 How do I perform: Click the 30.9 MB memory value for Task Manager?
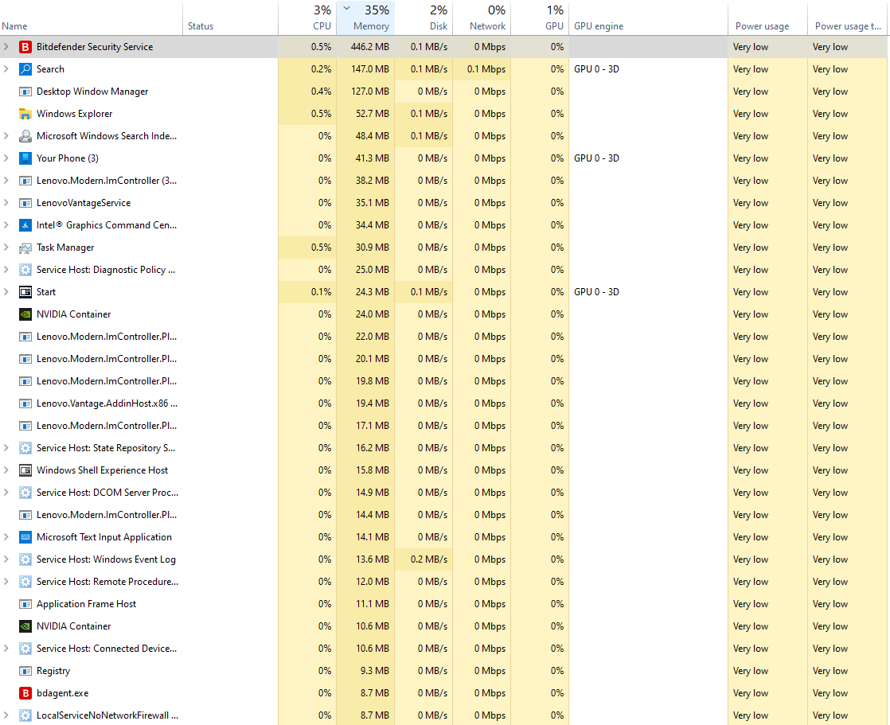pos(373,248)
